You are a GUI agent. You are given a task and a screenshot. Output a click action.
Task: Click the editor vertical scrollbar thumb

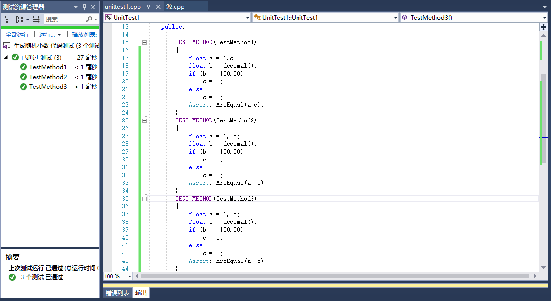pyautogui.click(x=543, y=118)
